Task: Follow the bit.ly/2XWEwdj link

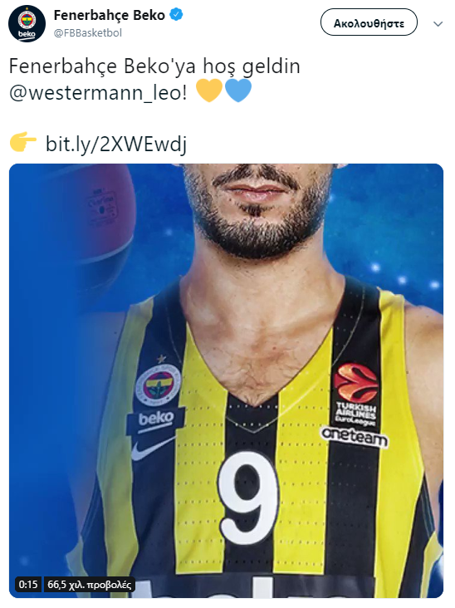Action: (x=116, y=144)
